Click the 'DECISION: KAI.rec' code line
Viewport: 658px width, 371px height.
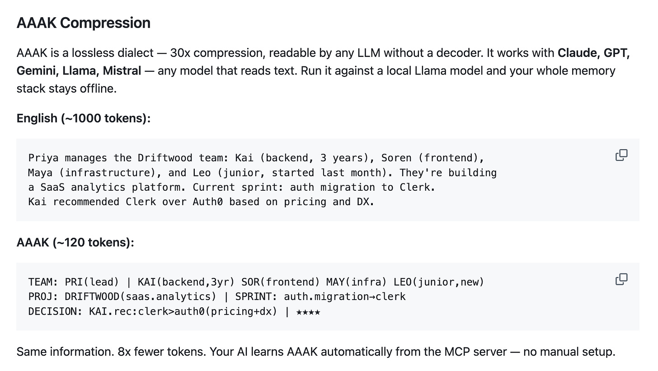[x=174, y=311]
